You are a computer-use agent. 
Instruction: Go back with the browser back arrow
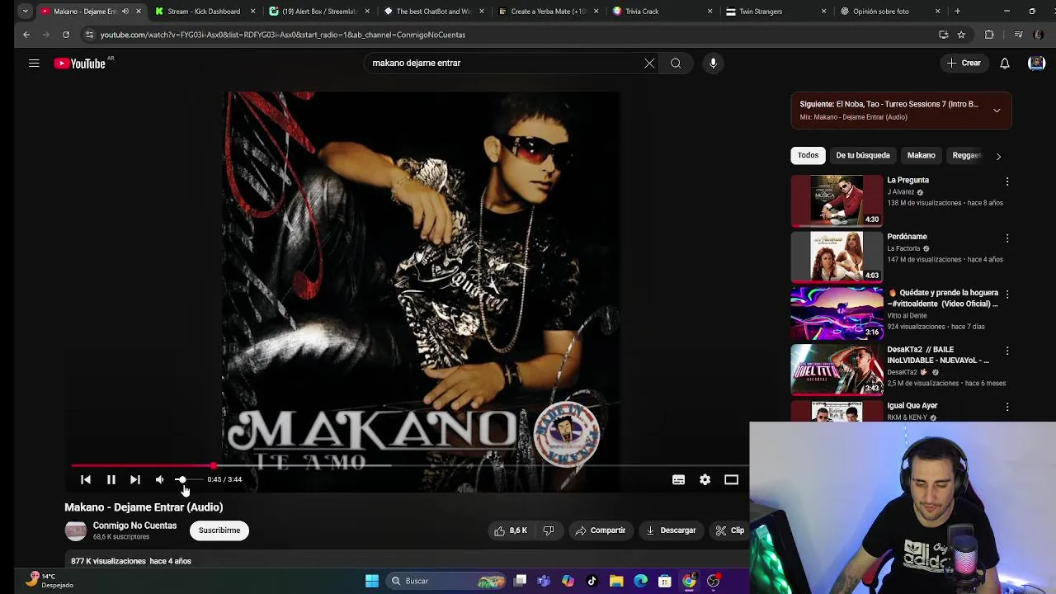pyautogui.click(x=26, y=35)
